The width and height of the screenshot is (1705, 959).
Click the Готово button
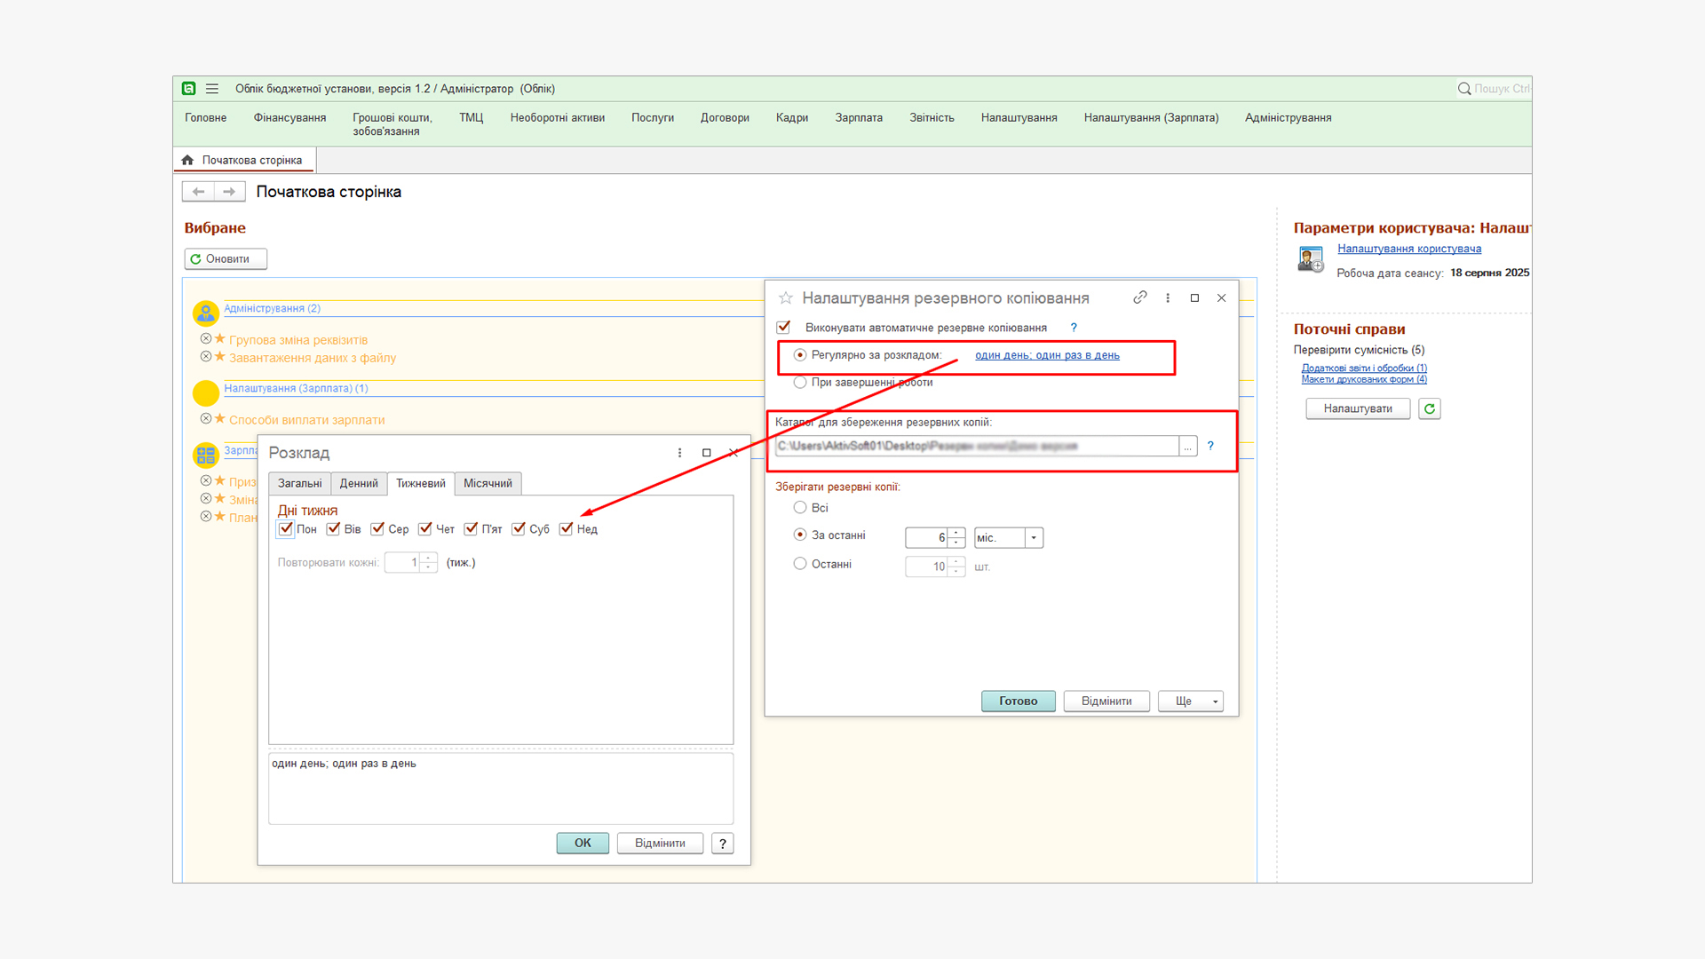1018,701
